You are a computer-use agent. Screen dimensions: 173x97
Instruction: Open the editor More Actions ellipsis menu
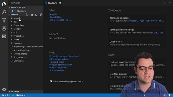tap(170, 3)
